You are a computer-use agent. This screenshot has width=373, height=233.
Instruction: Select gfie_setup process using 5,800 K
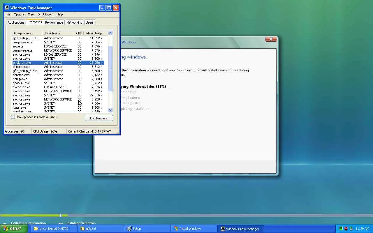click(x=58, y=71)
